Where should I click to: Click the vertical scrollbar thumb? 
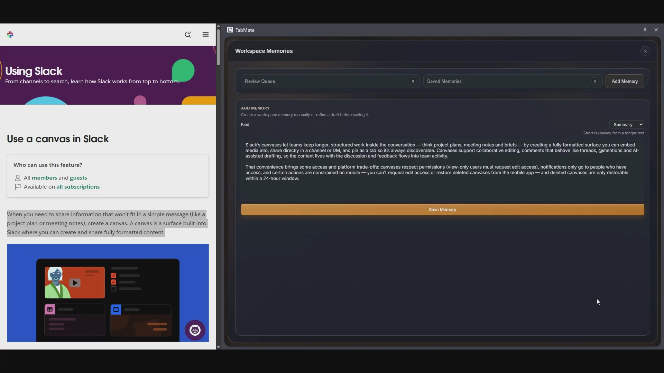218,47
